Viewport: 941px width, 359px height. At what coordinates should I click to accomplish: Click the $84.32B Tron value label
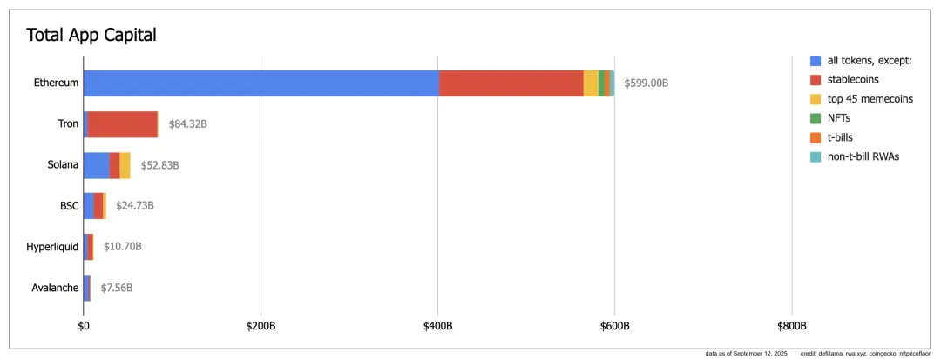pyautogui.click(x=187, y=124)
